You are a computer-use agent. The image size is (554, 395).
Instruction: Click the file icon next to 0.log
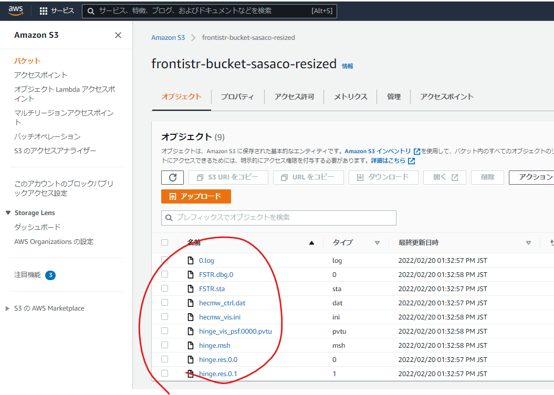(x=191, y=261)
